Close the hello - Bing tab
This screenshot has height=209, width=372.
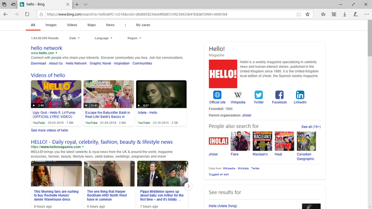pos(67,4)
